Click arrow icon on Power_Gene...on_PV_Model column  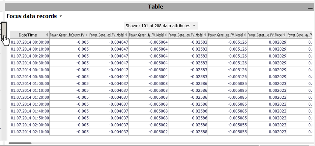205,35
